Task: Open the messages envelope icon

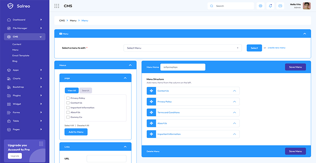Action: [280, 6]
